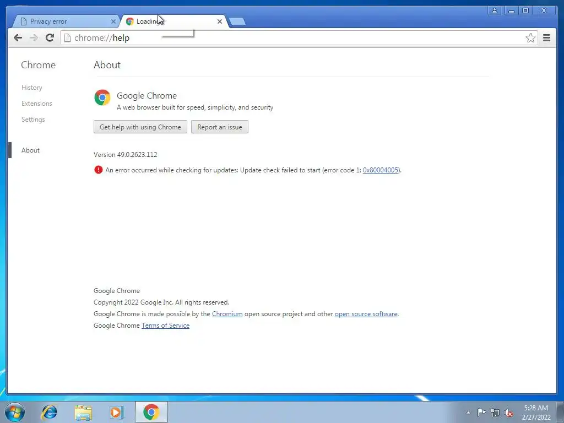Close the Loading tab
The width and height of the screenshot is (564, 423).
tap(219, 21)
